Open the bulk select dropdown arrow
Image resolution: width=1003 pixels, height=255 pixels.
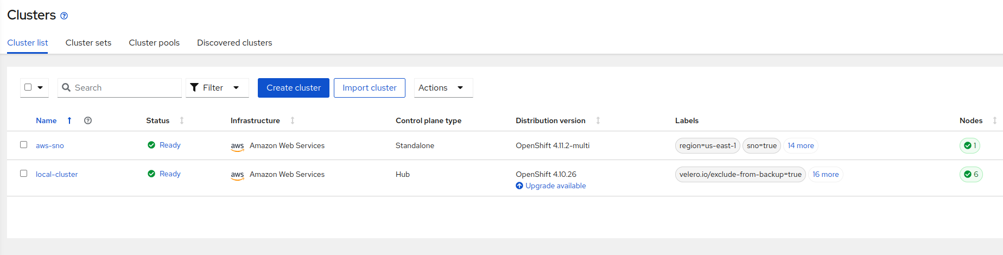coord(40,87)
